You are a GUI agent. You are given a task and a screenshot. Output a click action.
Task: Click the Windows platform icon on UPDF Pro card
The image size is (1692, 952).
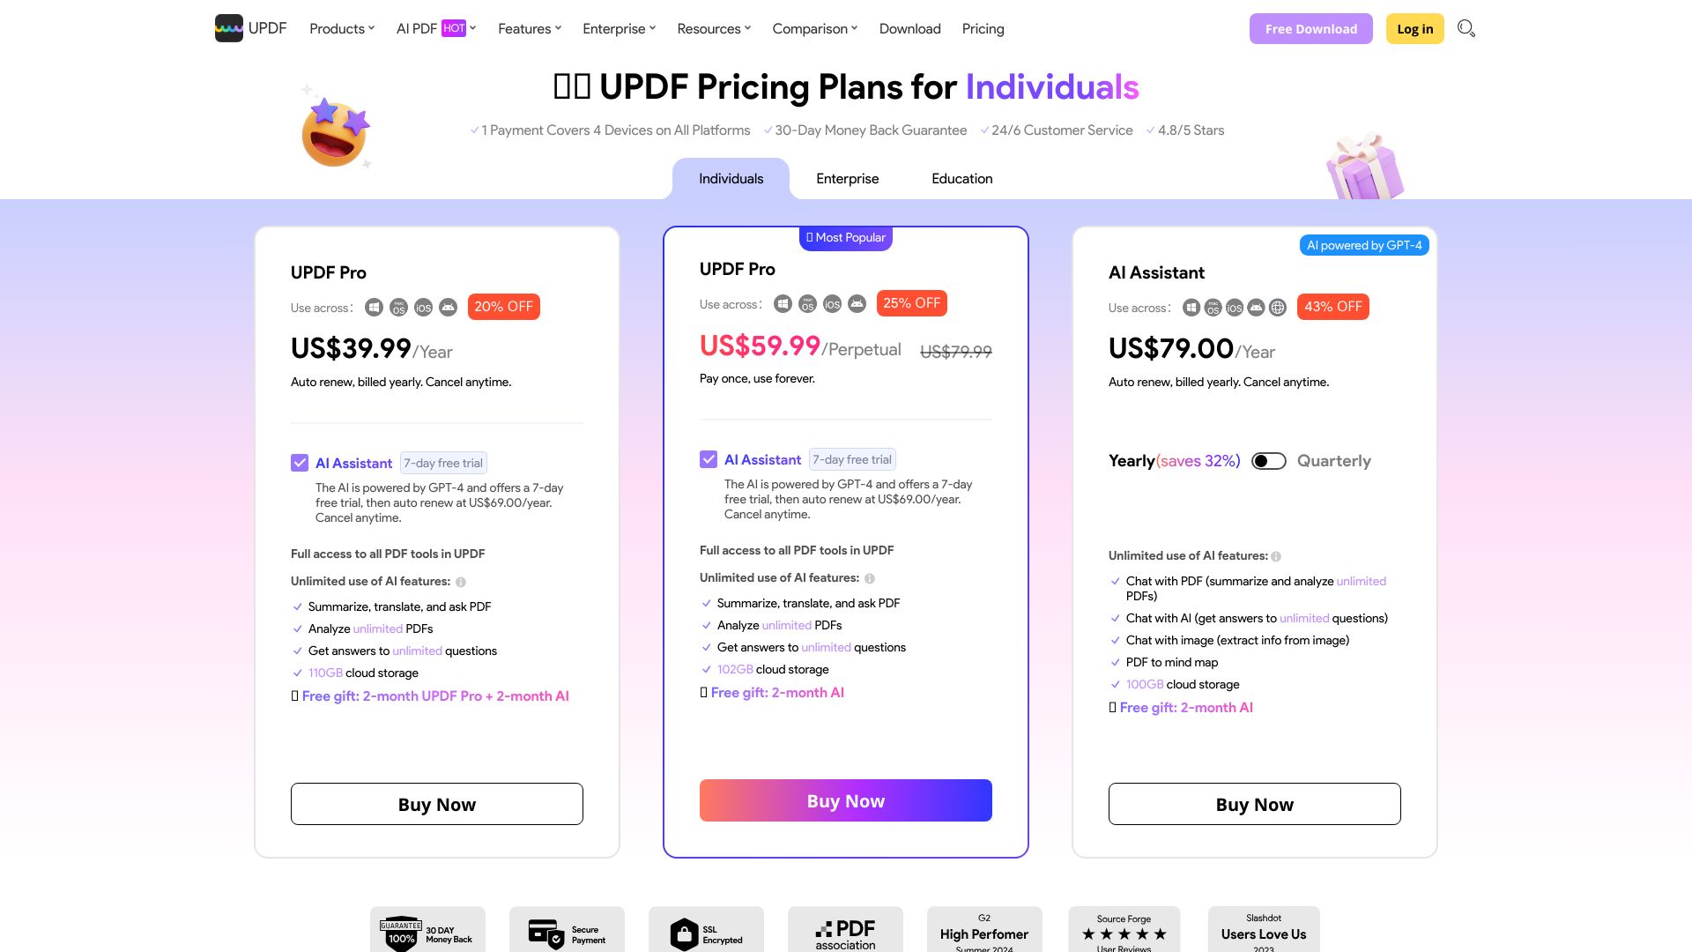[x=374, y=308]
